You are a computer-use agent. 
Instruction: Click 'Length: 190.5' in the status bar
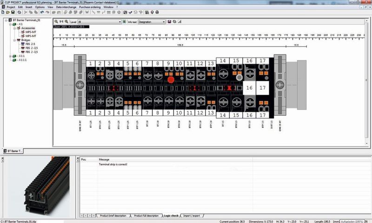click(x=322, y=222)
